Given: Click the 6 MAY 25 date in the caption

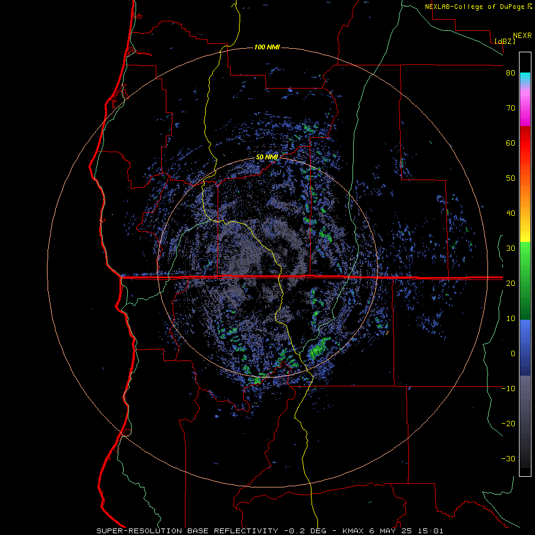Looking at the screenshot, I should 391,531.
